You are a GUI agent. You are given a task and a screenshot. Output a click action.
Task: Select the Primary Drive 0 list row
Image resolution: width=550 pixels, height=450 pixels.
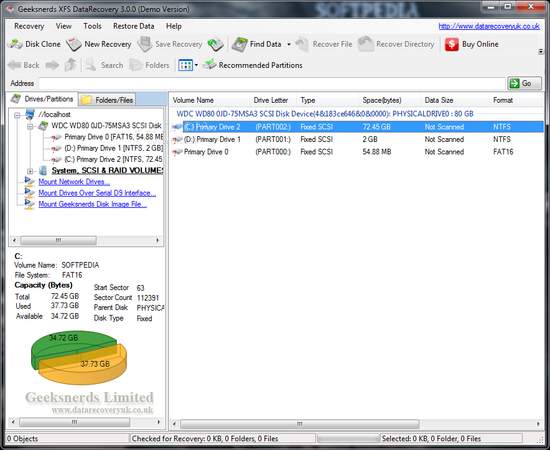pos(357,152)
